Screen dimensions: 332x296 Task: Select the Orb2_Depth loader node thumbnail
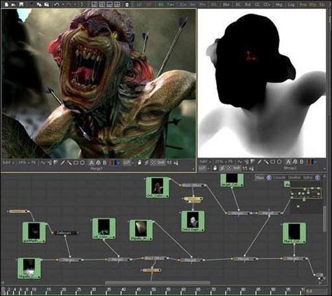tap(193, 222)
